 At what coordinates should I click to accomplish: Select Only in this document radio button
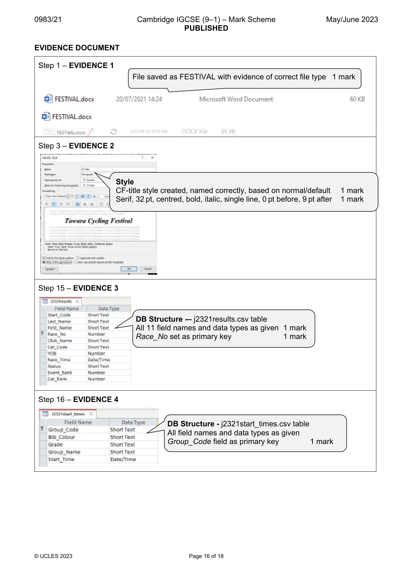[44, 262]
